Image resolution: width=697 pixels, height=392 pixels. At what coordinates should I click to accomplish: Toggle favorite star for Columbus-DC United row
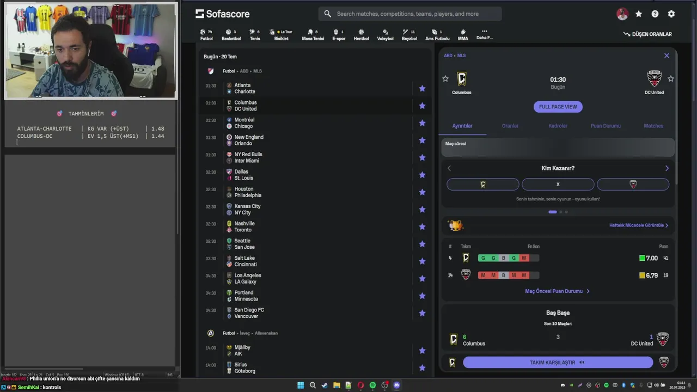tap(422, 106)
